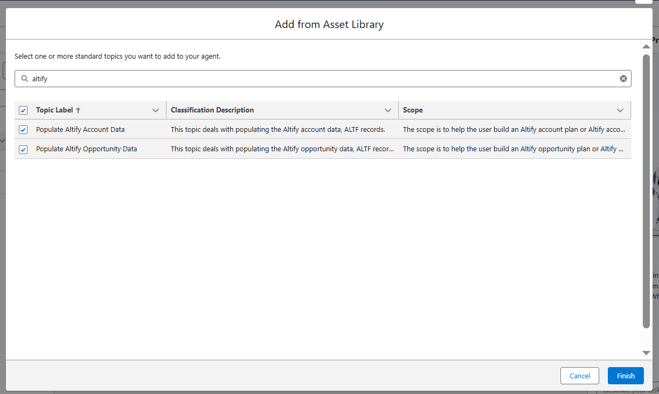Image resolution: width=659 pixels, height=394 pixels.
Task: Uncheck Populate Altify Account Data checkbox
Action: point(23,130)
